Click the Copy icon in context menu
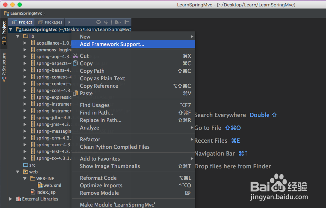The width and height of the screenshot is (326, 208). (x=75, y=63)
